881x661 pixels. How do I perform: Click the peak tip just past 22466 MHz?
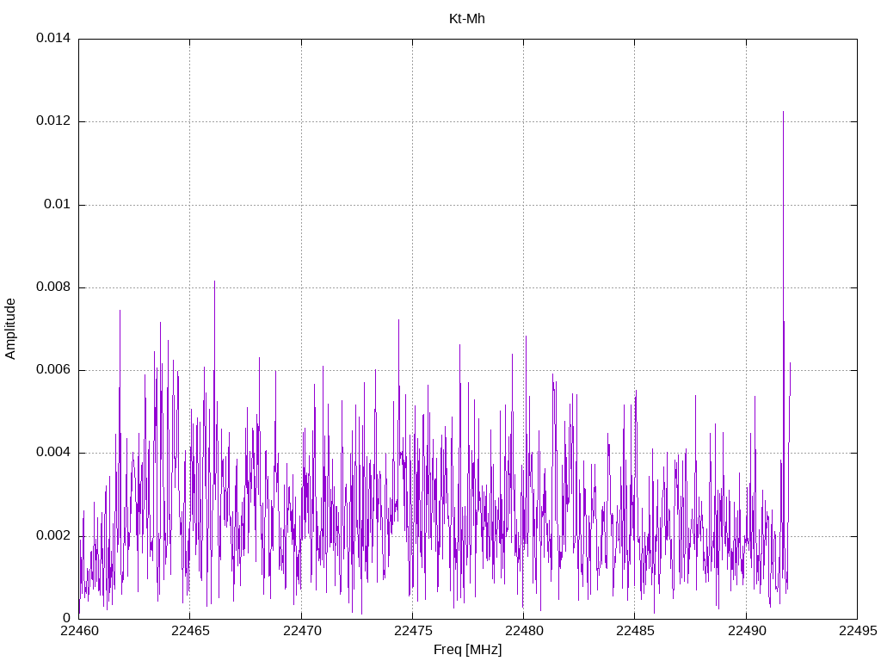(x=214, y=281)
